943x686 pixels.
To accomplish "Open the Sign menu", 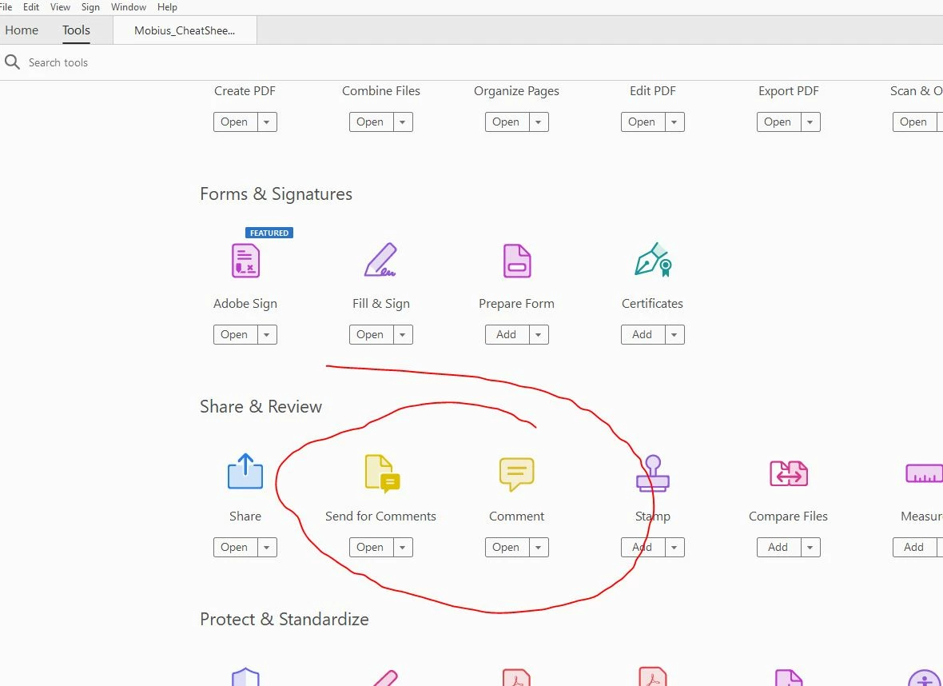I will coord(91,7).
